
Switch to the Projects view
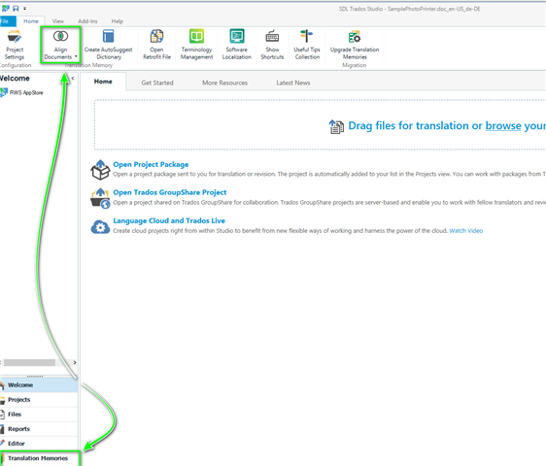point(39,400)
